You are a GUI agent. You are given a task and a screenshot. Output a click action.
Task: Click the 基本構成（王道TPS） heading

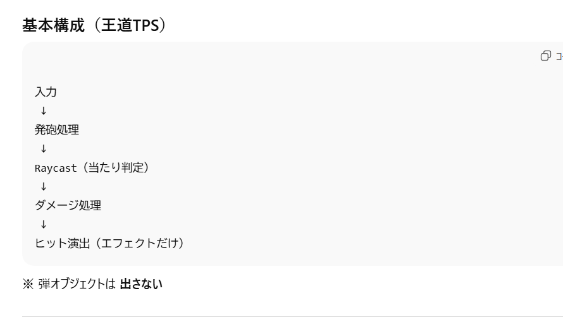click(94, 25)
